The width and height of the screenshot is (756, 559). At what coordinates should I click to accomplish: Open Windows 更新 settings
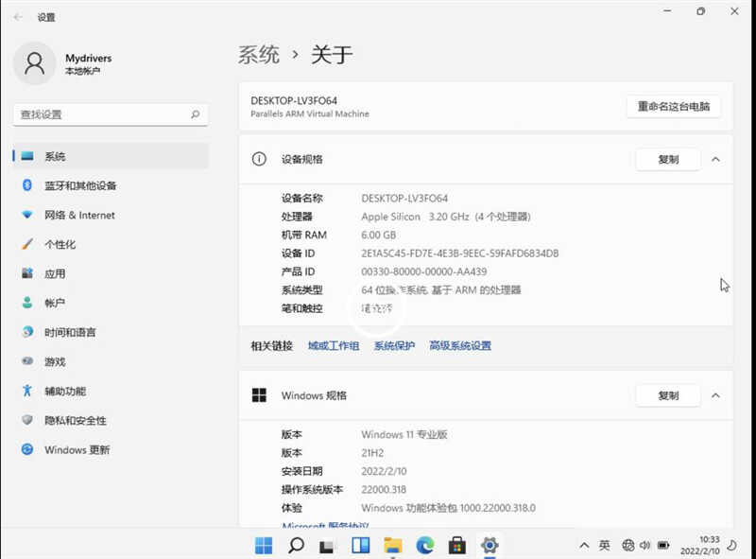(111, 450)
